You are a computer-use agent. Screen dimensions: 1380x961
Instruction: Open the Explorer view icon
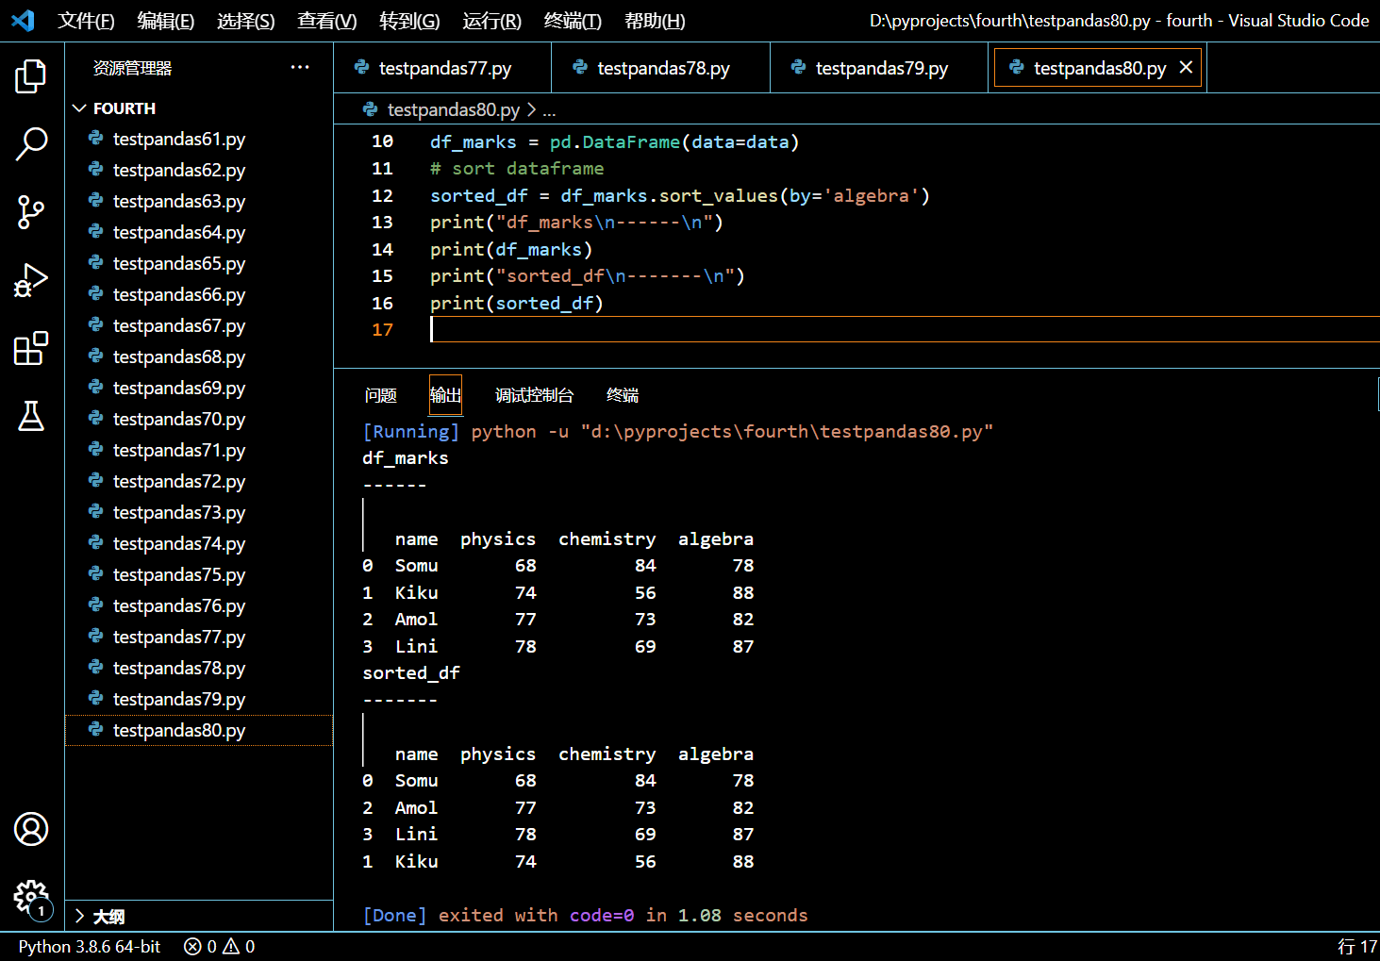point(31,76)
